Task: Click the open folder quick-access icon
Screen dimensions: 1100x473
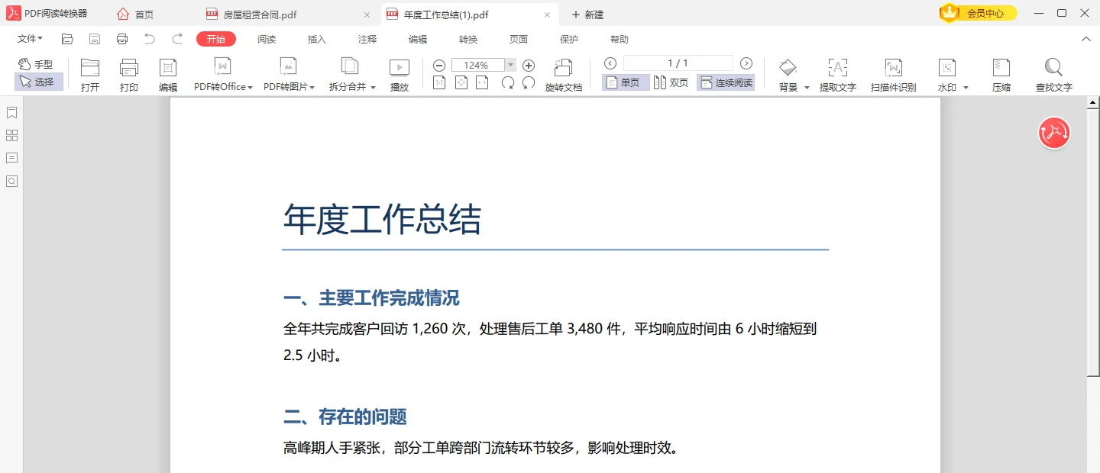Action: point(67,39)
